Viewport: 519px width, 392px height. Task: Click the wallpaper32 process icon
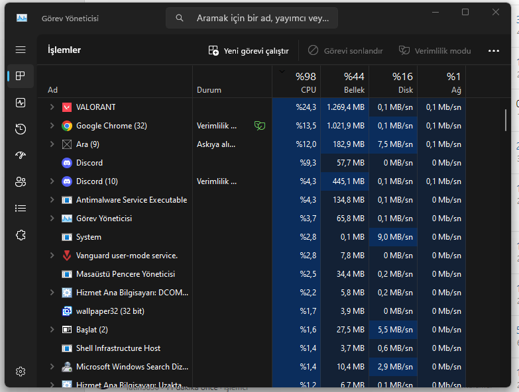pyautogui.click(x=67, y=311)
